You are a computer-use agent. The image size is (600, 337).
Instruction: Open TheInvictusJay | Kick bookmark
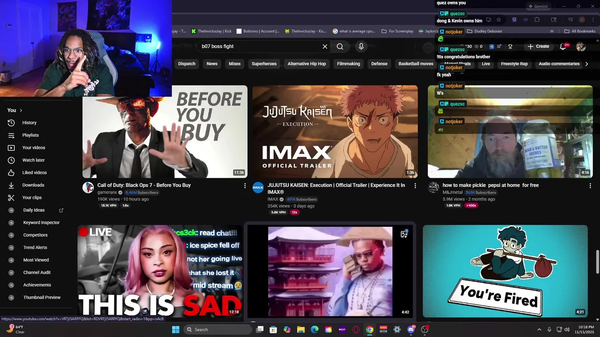tap(211, 31)
